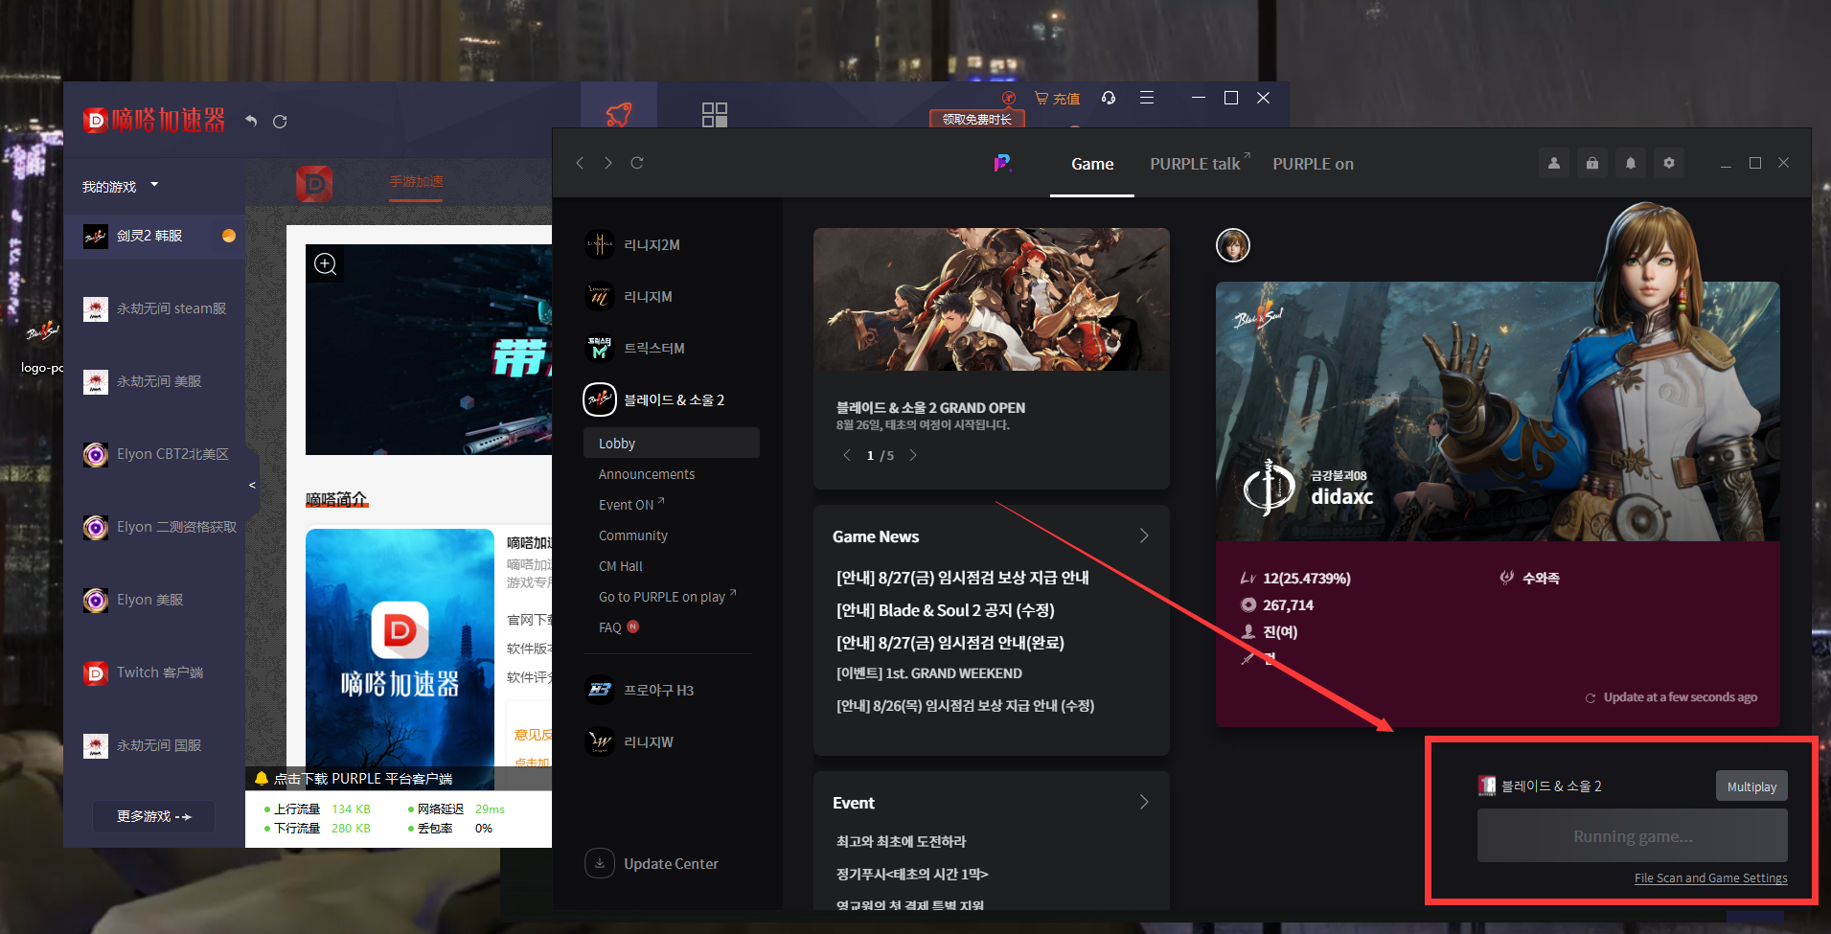Click the Running game... button
The height and width of the screenshot is (934, 1831).
(1633, 835)
